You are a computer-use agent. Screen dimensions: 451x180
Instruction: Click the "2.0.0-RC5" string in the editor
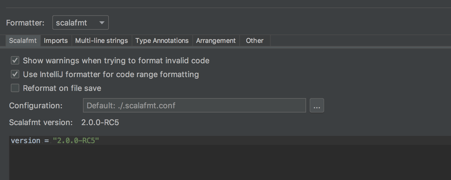tap(76, 141)
